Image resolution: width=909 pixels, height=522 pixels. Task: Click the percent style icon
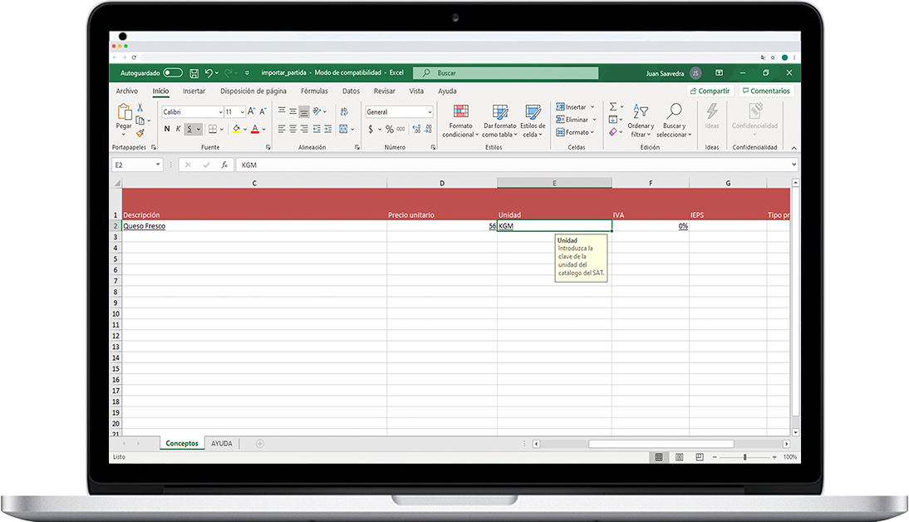point(390,129)
